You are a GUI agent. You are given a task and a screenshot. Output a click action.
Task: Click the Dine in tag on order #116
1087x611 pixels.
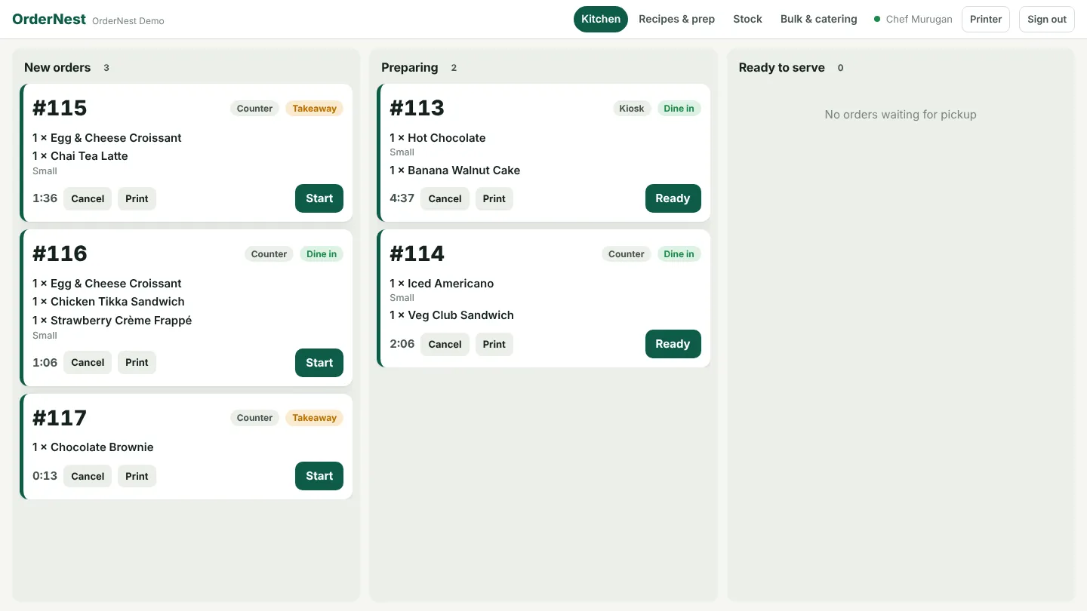(322, 254)
